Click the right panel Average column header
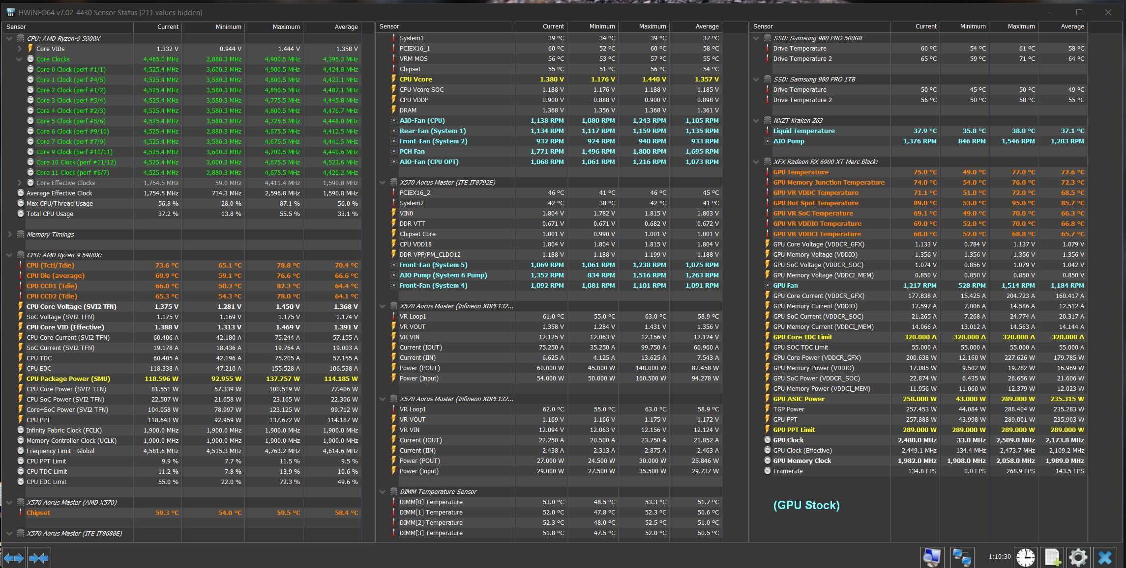The height and width of the screenshot is (568, 1126). (1063, 27)
